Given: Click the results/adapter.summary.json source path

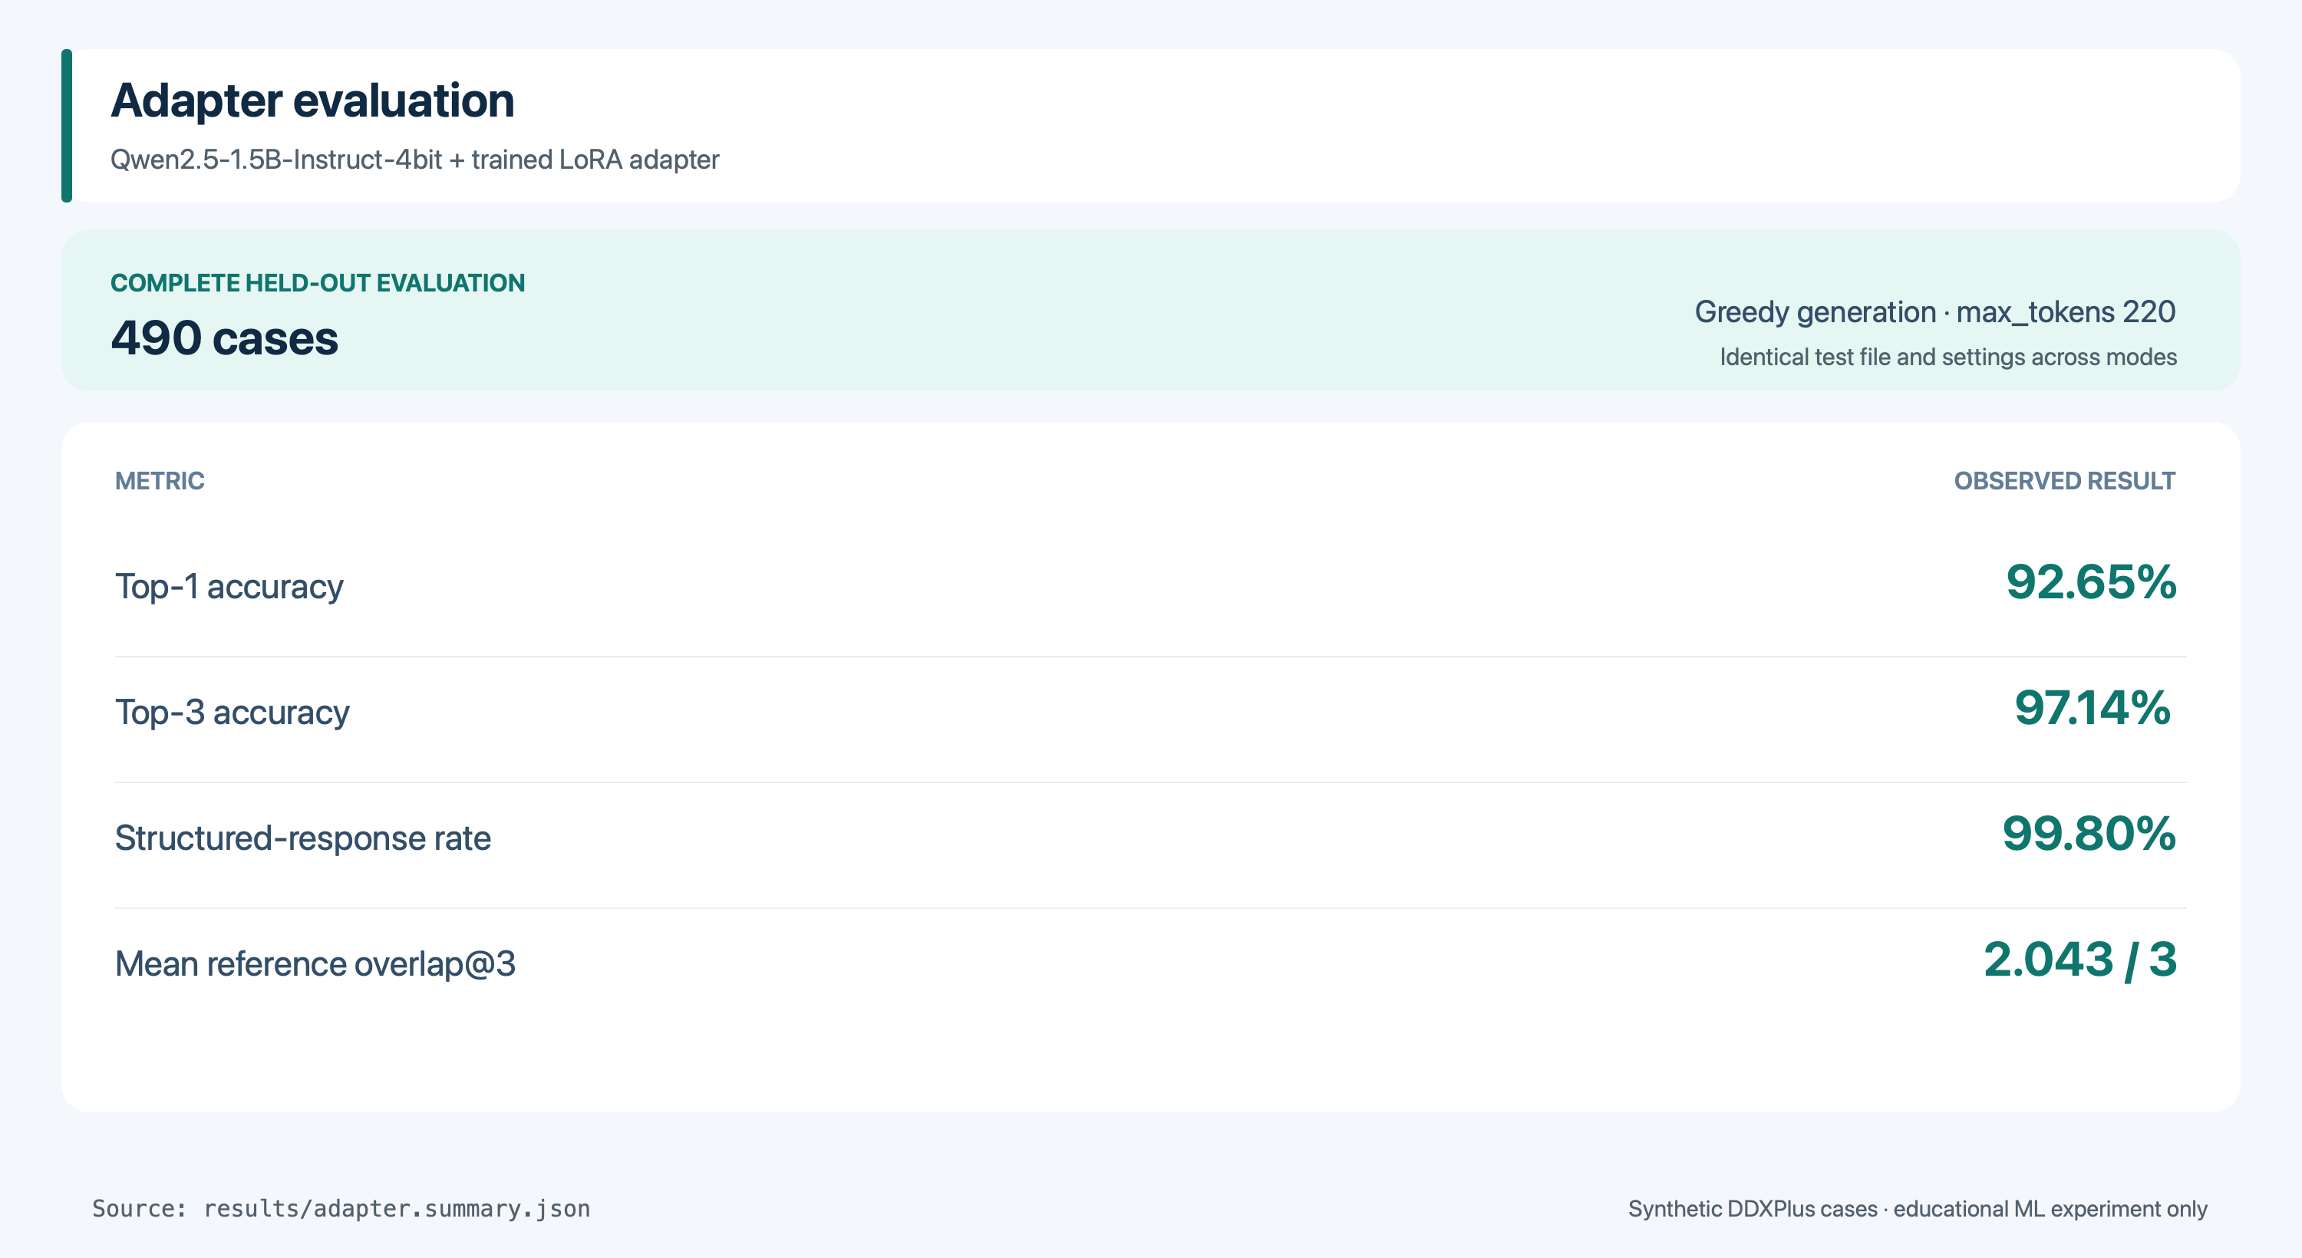Looking at the screenshot, I should pyautogui.click(x=397, y=1208).
